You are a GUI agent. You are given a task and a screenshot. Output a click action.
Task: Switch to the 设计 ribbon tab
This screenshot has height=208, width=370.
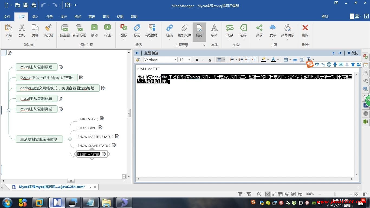pyautogui.click(x=64, y=17)
